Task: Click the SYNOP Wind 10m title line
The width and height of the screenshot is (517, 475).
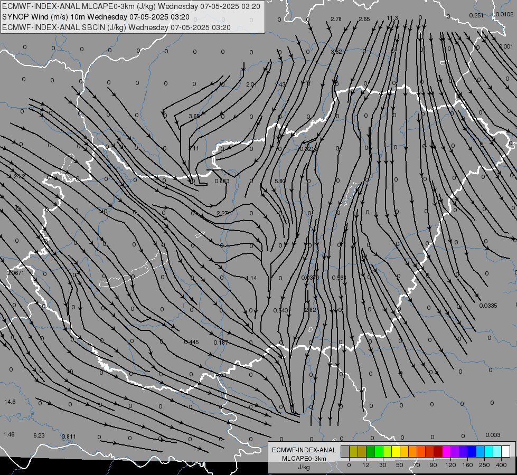Action: (96, 17)
